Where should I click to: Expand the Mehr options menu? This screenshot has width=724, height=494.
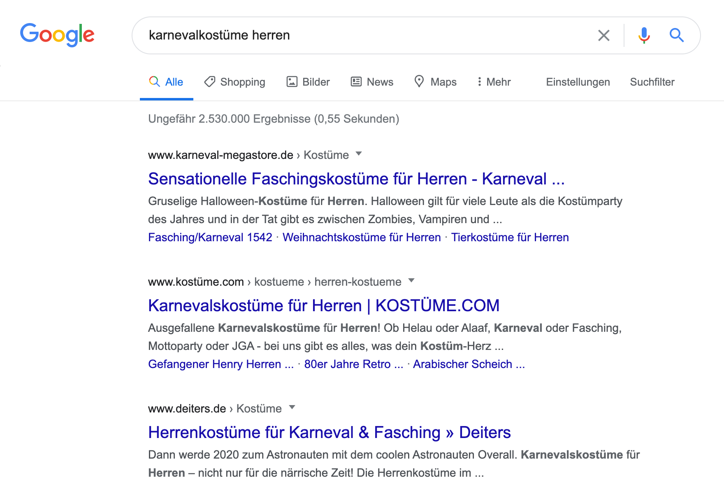pos(494,82)
